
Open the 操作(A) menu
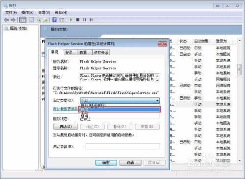27,13
